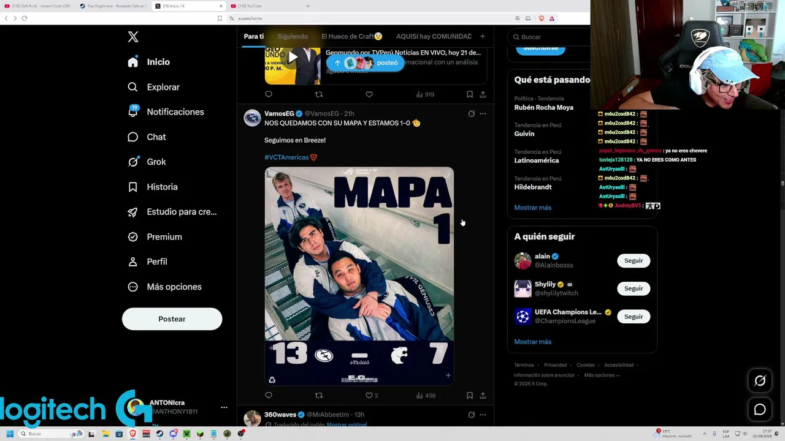785x441 pixels.
Task: Go to Inicio in the sidebar
Action: coord(149,62)
